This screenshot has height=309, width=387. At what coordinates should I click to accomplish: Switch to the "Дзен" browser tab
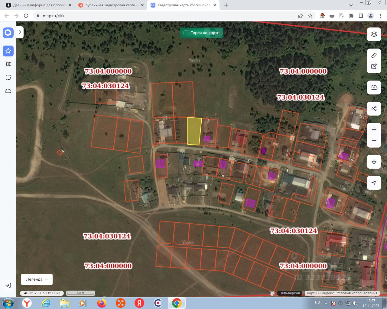pyautogui.click(x=40, y=5)
